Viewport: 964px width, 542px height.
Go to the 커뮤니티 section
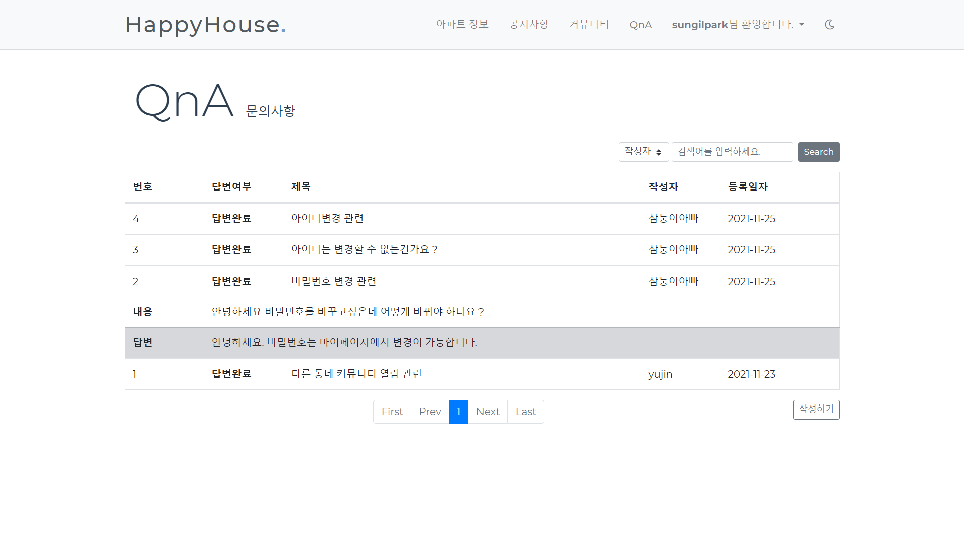[588, 24]
